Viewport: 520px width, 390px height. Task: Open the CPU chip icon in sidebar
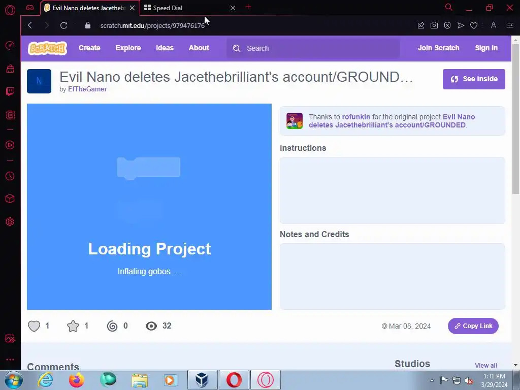coord(10,115)
